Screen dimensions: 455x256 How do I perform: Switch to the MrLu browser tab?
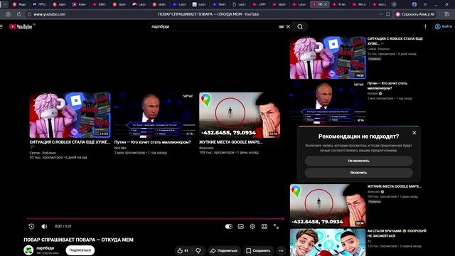[359, 4]
